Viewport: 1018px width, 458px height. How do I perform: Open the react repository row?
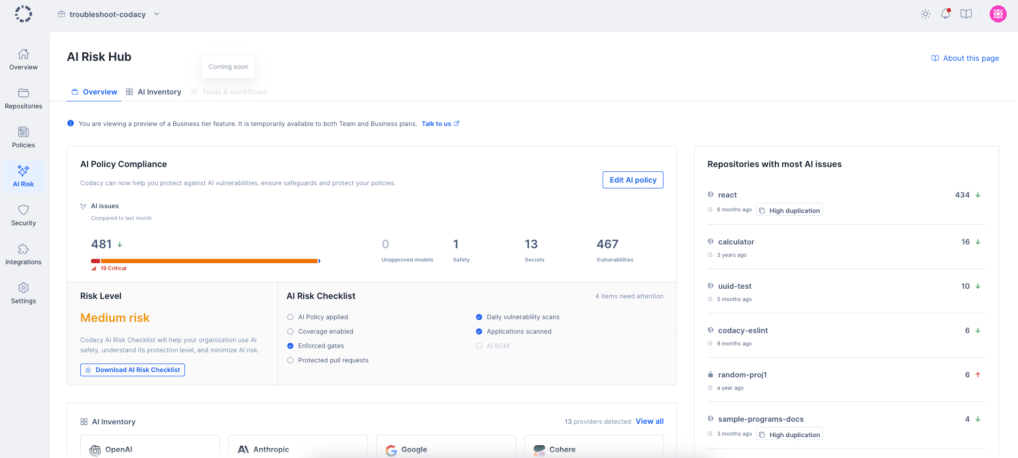click(x=846, y=202)
